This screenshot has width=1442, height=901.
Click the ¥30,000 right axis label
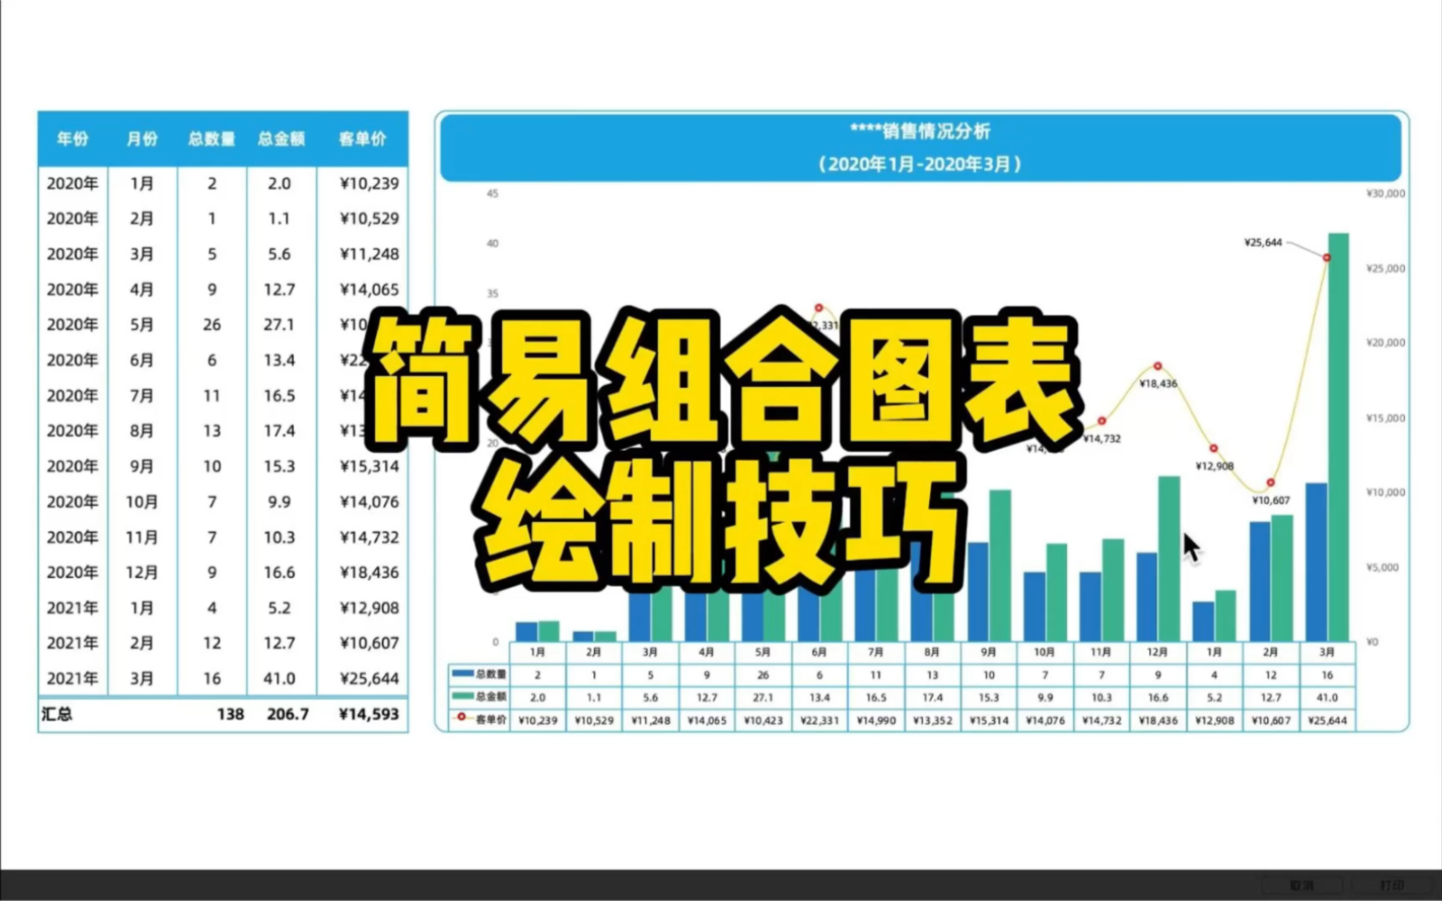pos(1385,193)
